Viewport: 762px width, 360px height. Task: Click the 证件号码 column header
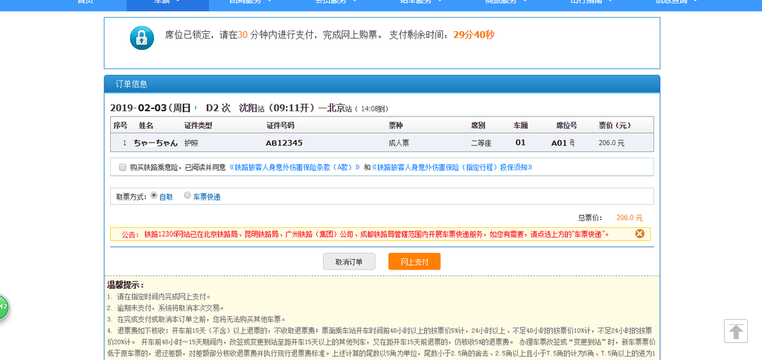point(281,125)
